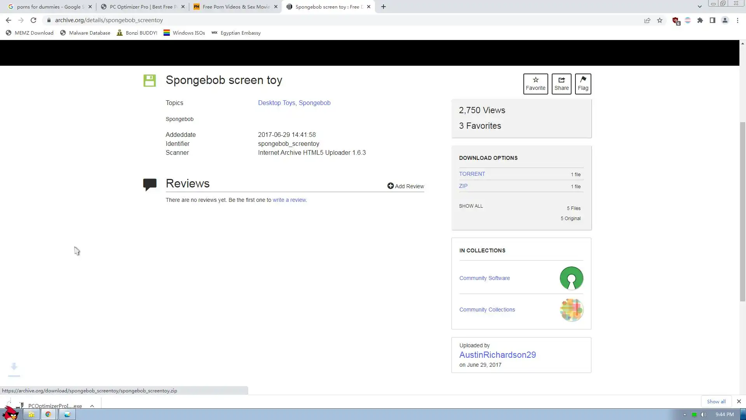Open the browser Extensions puzzle icon
This screenshot has width=746, height=420.
pos(700,20)
